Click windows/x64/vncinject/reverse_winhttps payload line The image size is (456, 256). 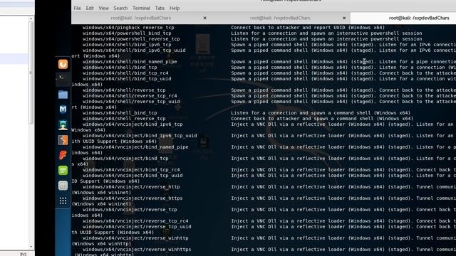click(x=137, y=250)
